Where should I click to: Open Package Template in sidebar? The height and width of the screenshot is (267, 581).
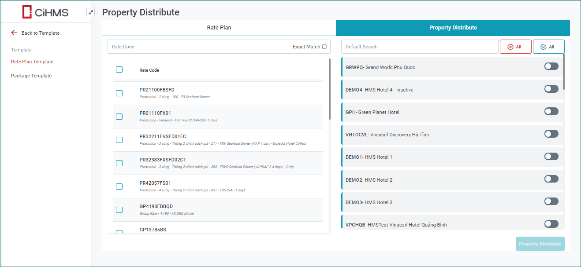31,76
